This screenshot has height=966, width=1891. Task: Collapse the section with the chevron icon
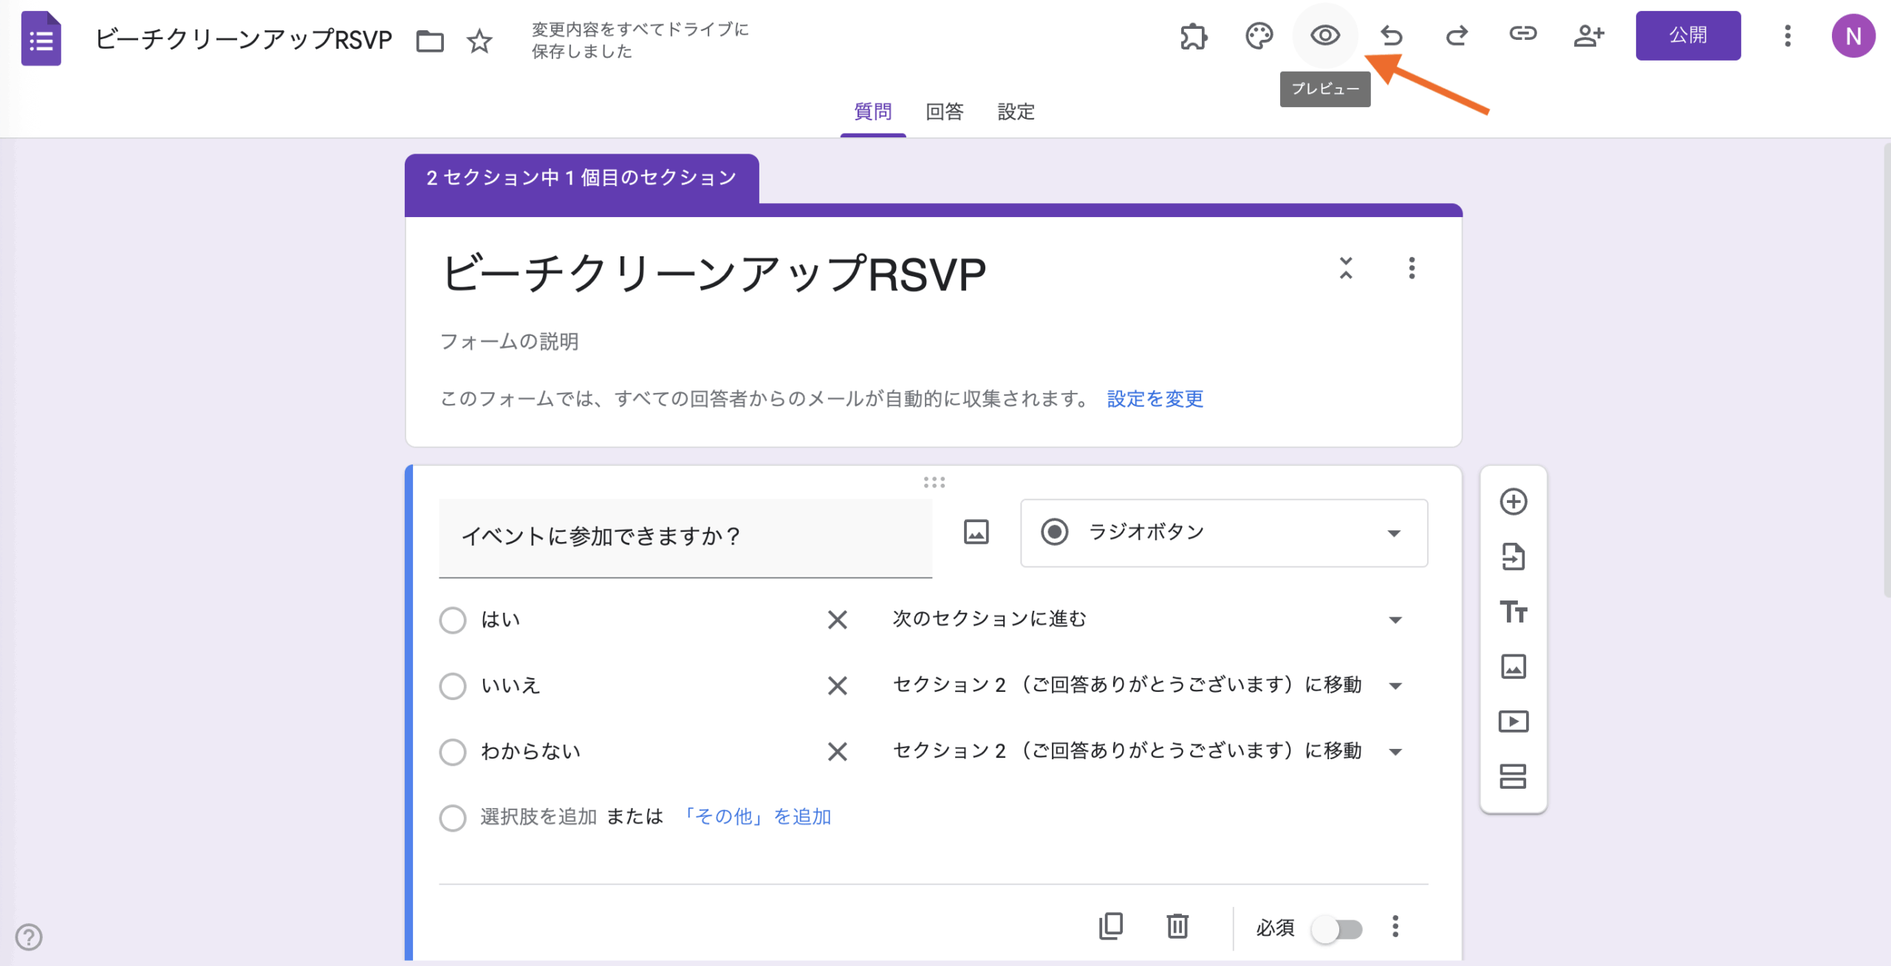click(x=1346, y=268)
